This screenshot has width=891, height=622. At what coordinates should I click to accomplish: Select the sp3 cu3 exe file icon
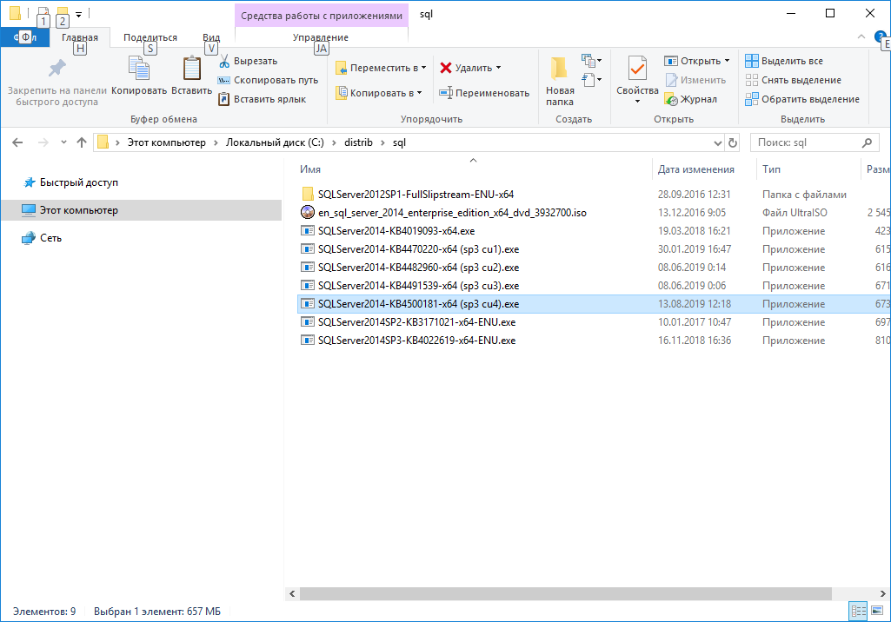pos(308,285)
